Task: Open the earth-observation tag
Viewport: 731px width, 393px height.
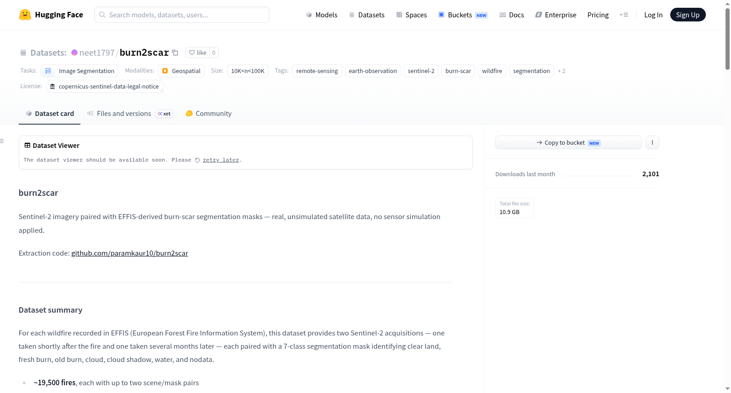Action: coord(373,71)
